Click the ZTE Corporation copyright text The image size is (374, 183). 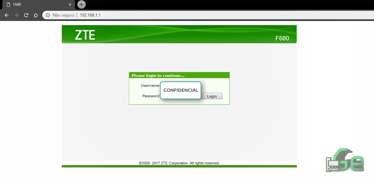coord(179,163)
